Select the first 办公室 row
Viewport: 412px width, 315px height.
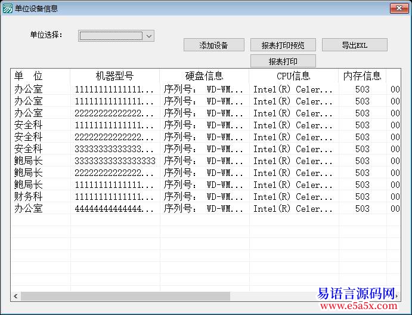click(206, 89)
